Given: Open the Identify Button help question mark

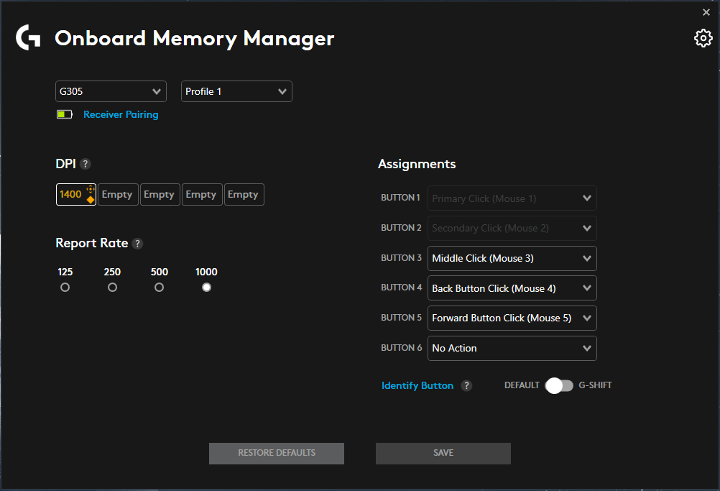Looking at the screenshot, I should tap(466, 386).
